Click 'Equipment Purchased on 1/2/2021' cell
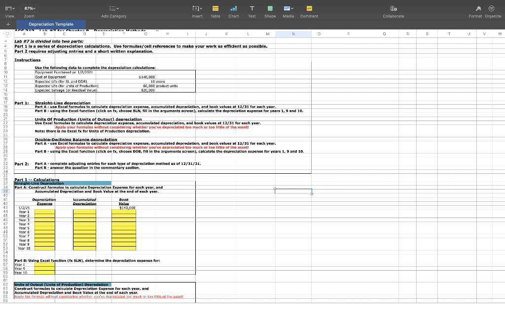This screenshot has height=315, width=505. (64, 72)
